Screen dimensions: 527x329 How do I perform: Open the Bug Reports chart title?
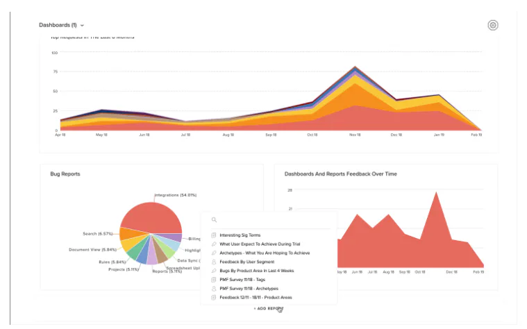click(65, 174)
